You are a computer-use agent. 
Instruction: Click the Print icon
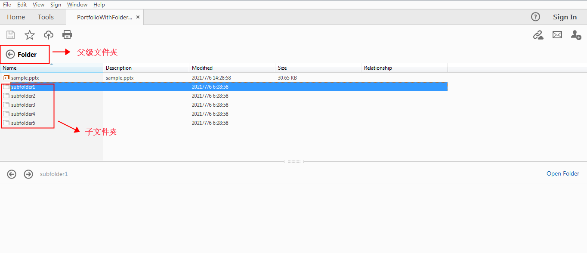(x=67, y=35)
